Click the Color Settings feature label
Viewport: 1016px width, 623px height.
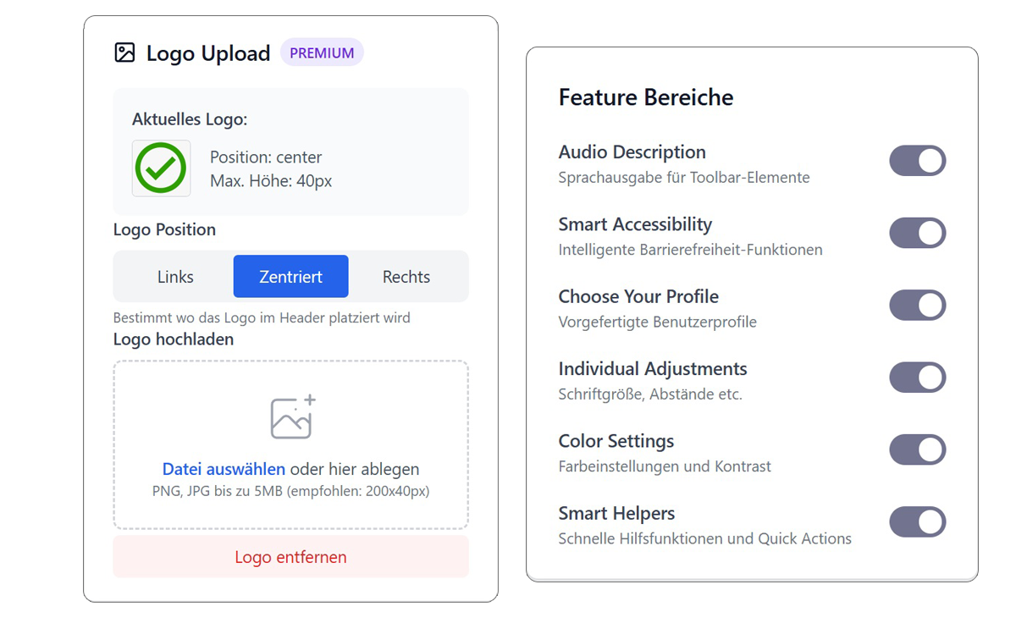(616, 441)
